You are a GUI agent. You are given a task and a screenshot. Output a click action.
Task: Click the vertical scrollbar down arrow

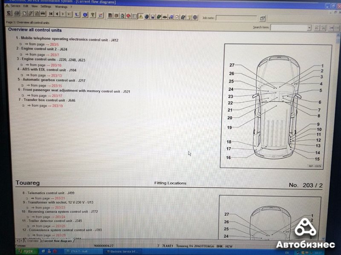pos(324,239)
